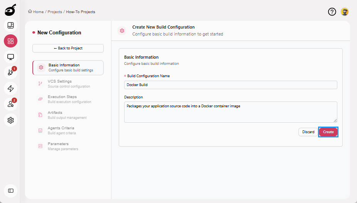Click the Description label
Viewport: 357px width, 203px height.
click(x=133, y=97)
